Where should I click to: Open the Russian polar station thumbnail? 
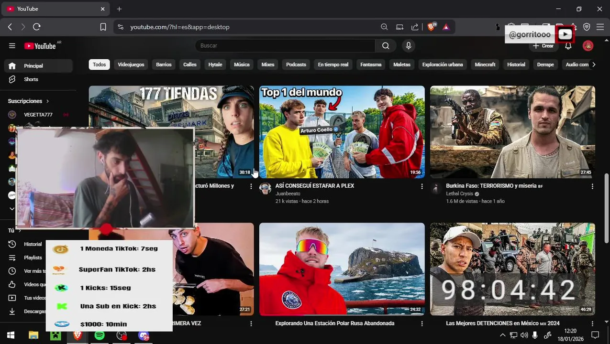[x=342, y=269]
